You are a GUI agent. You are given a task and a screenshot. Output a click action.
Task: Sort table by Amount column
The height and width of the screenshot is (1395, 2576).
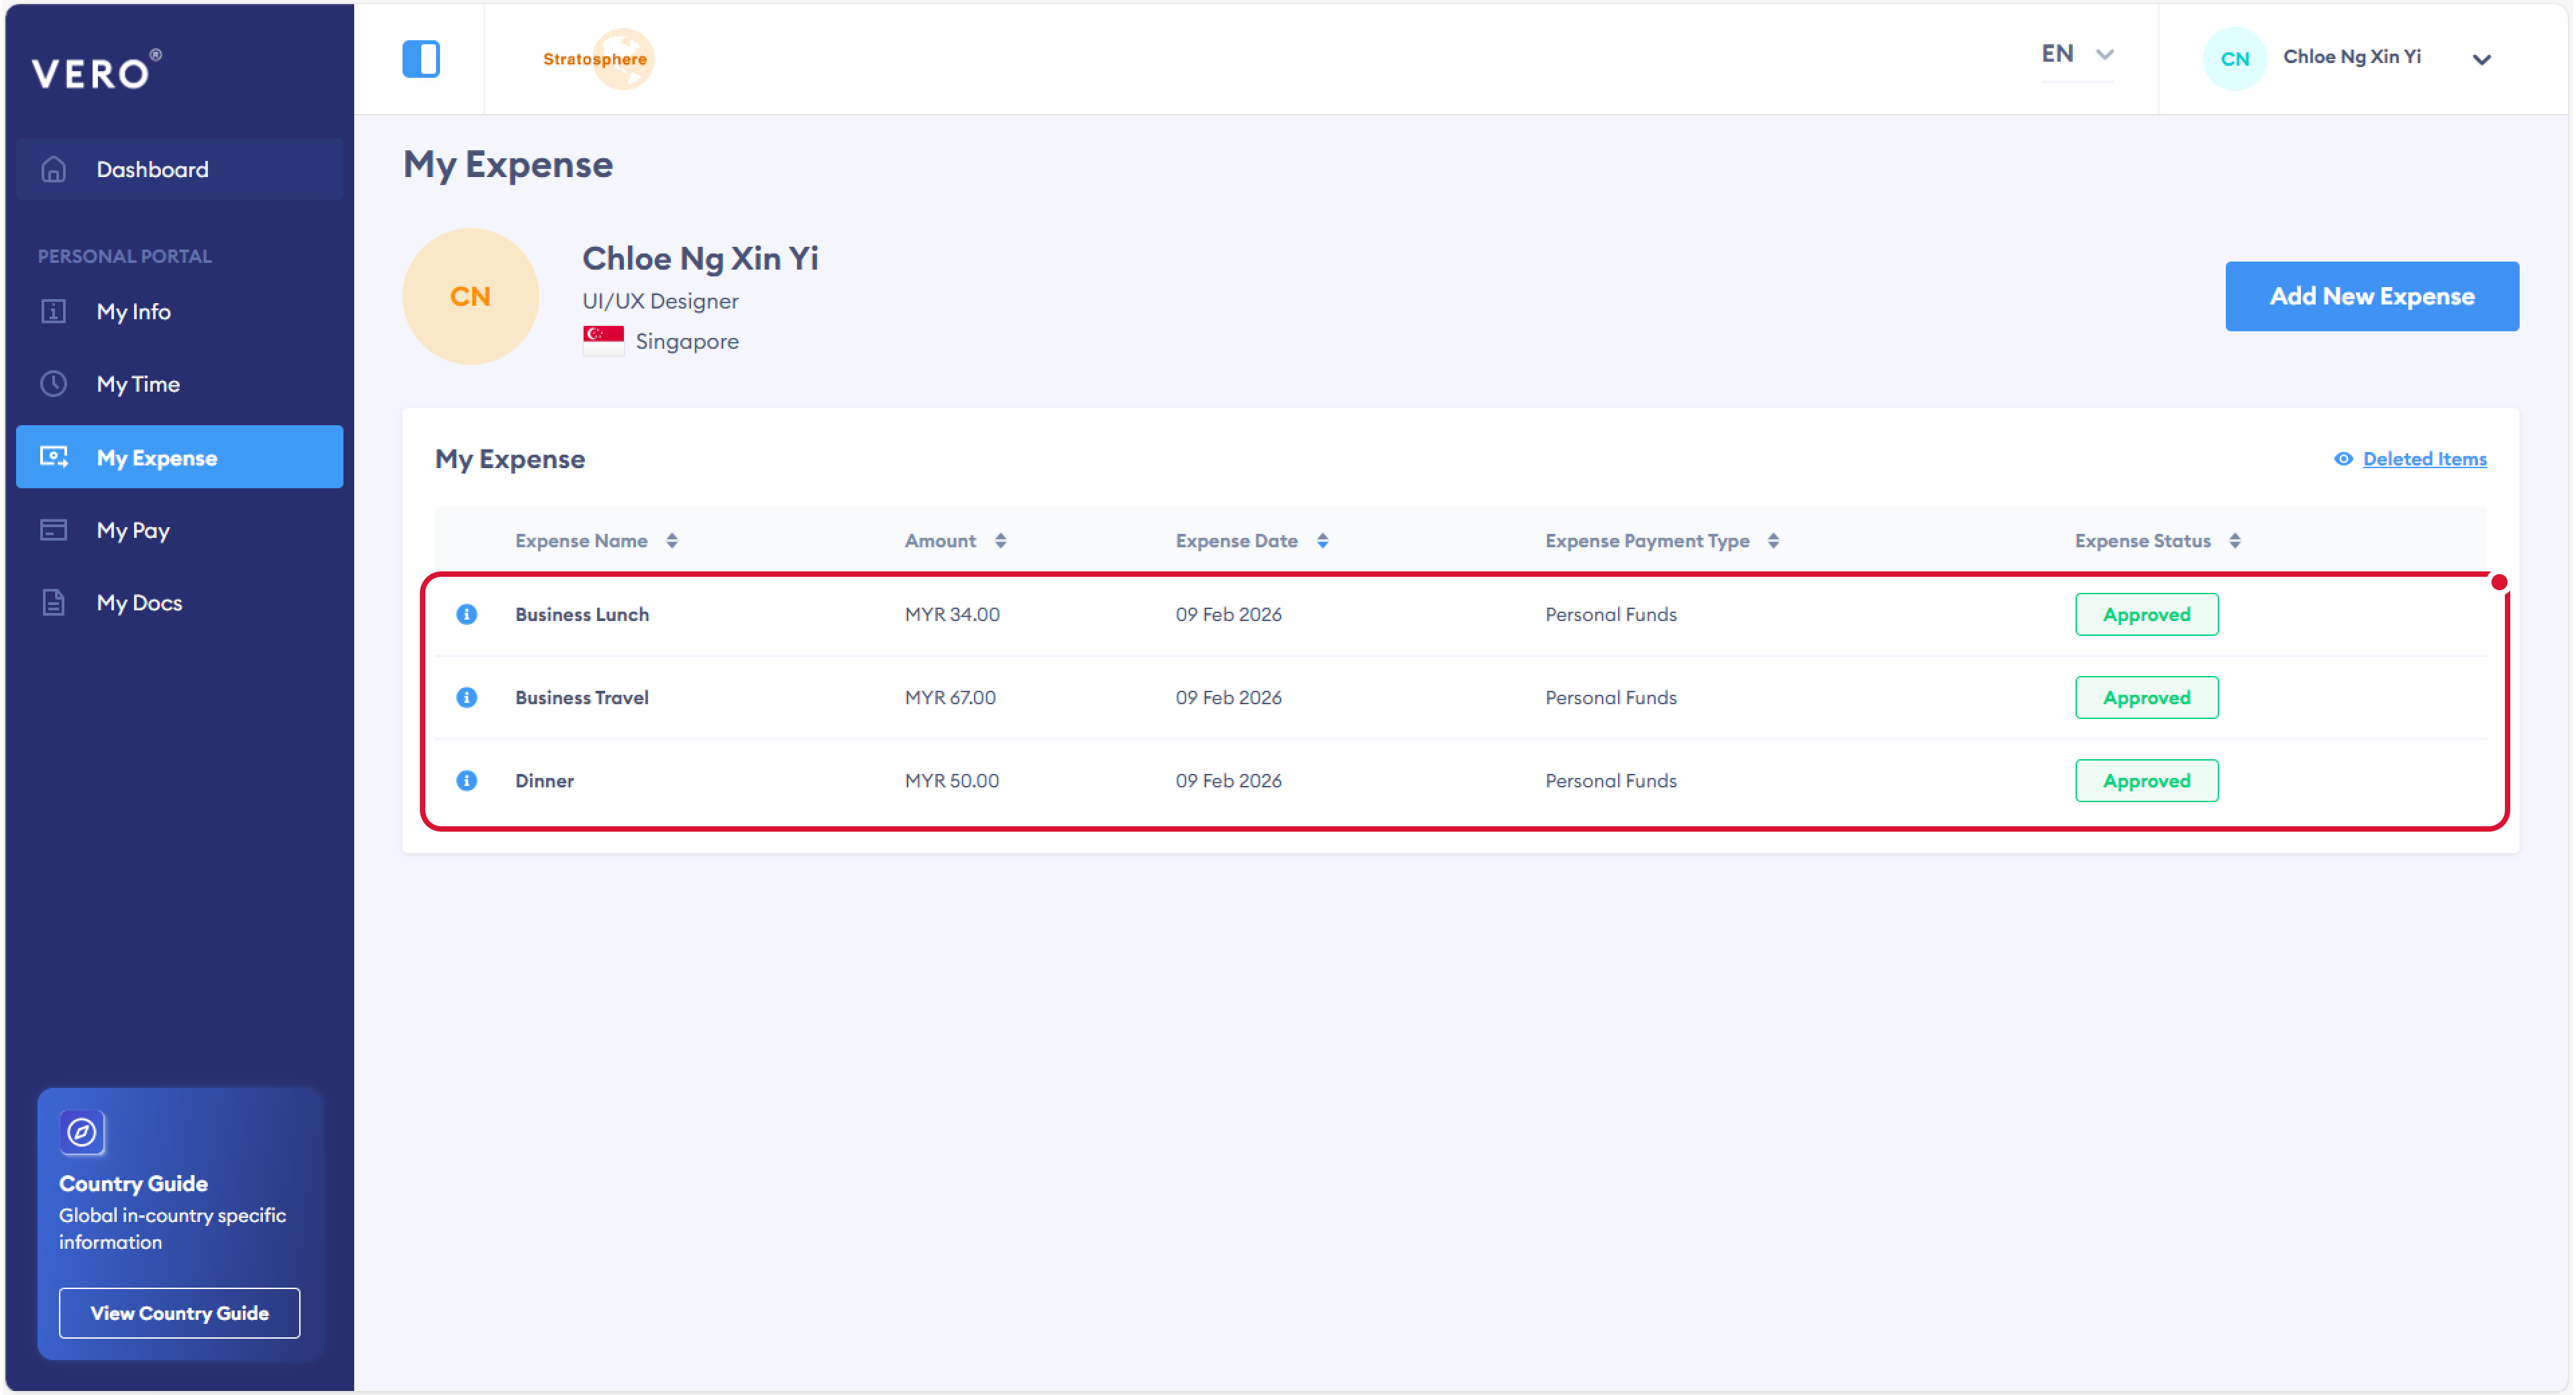click(1000, 541)
